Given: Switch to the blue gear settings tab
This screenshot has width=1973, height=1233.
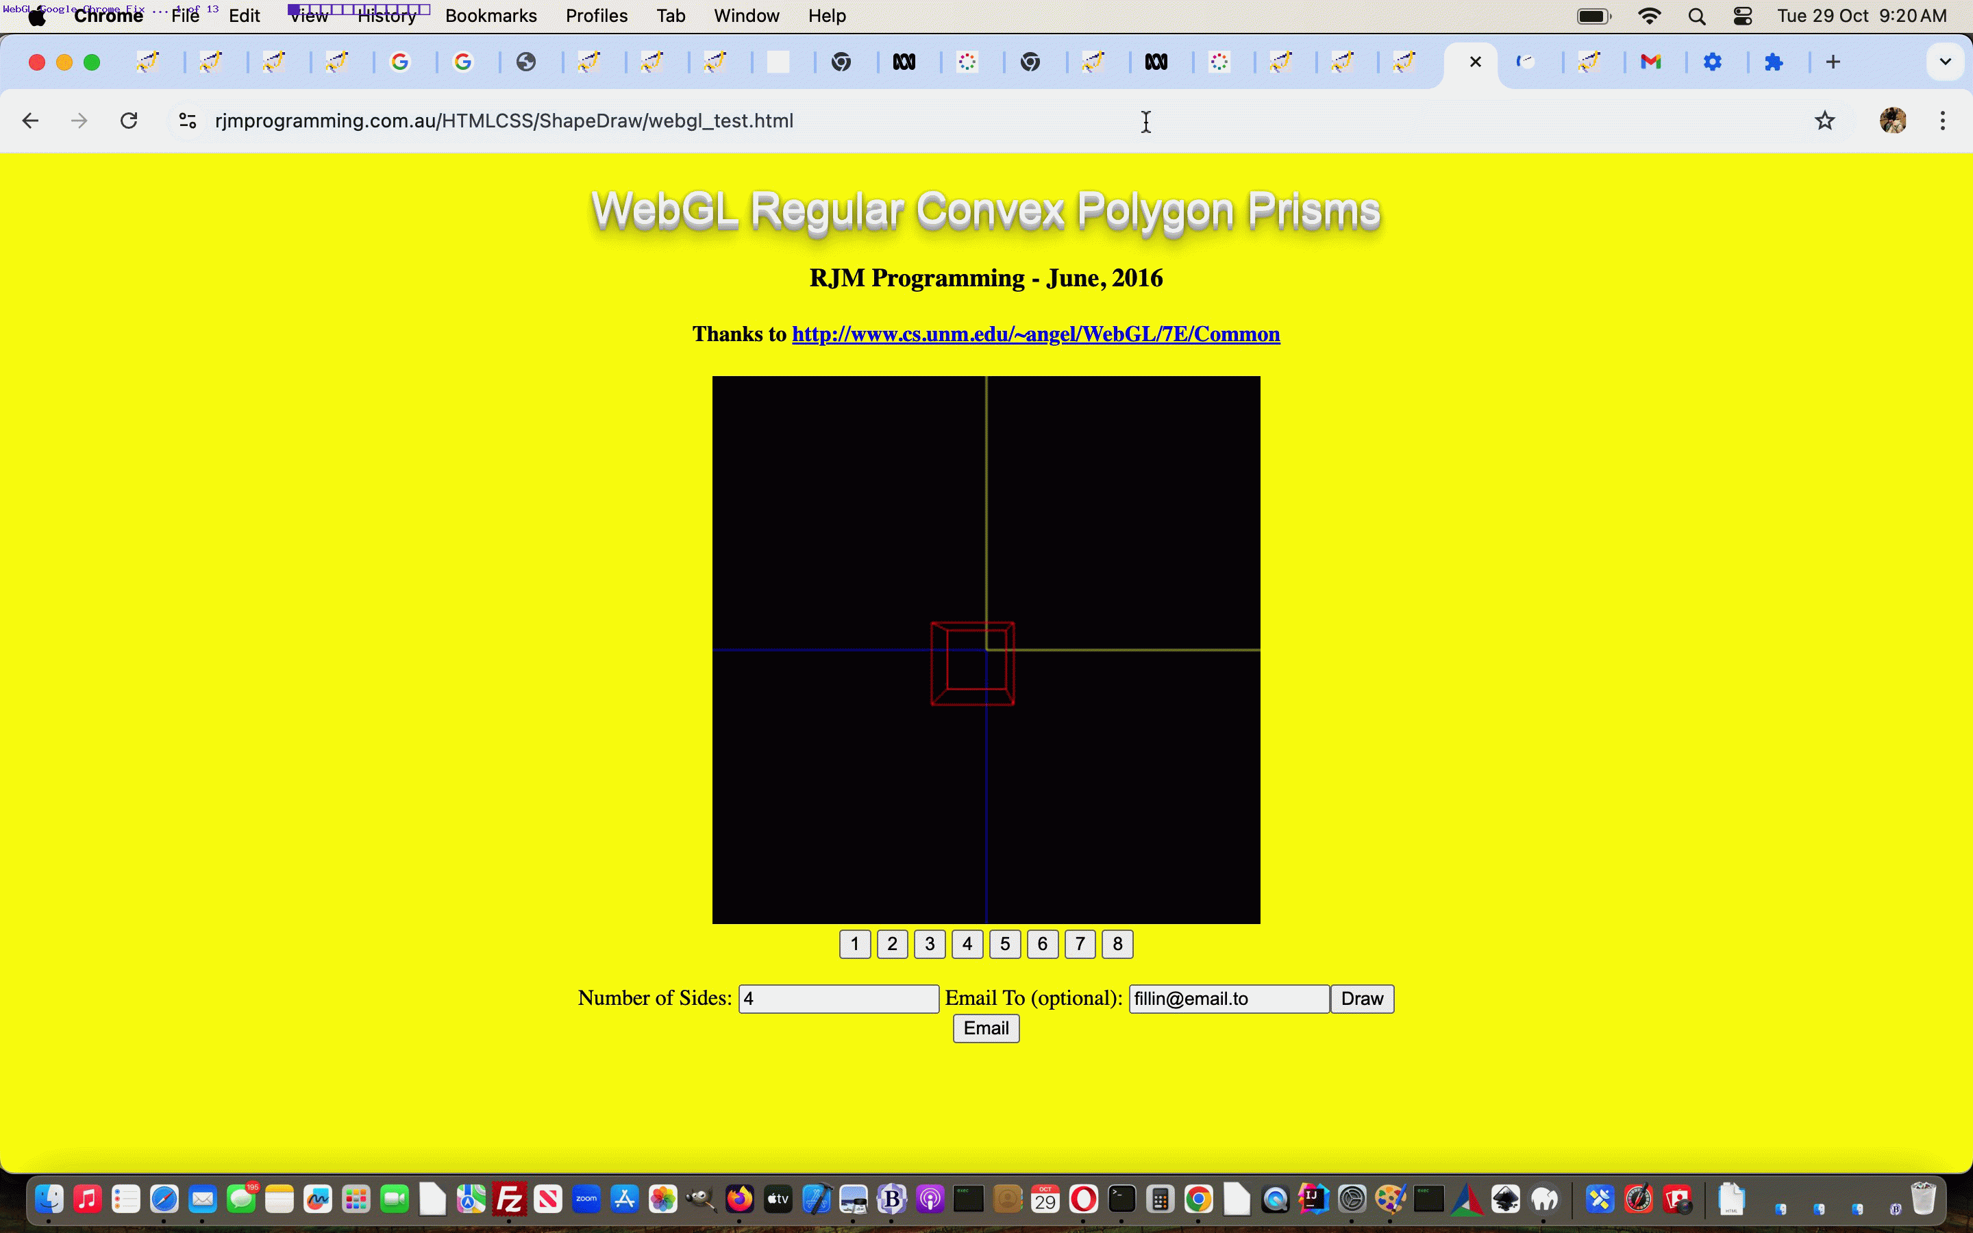Looking at the screenshot, I should [1713, 62].
